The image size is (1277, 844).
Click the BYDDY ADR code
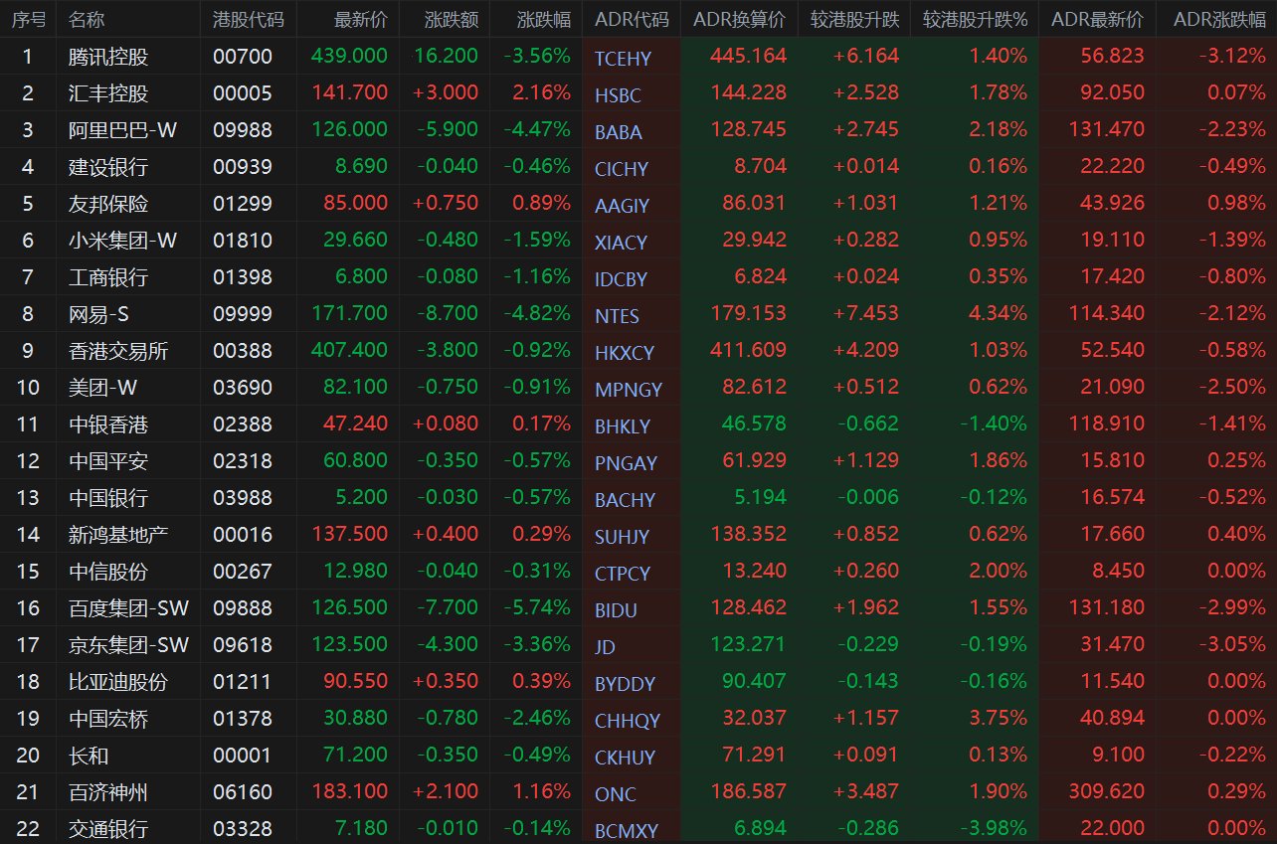[x=625, y=685]
